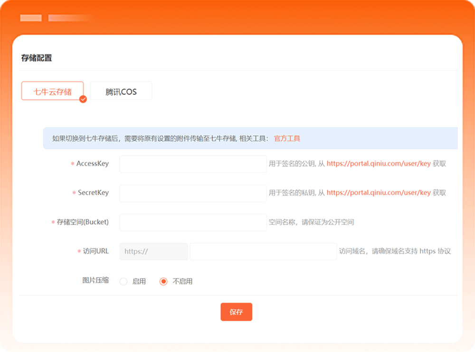The height and width of the screenshot is (352, 475).
Task: Click the orange checkmark badge on 七牛云存储
Action: 83,99
